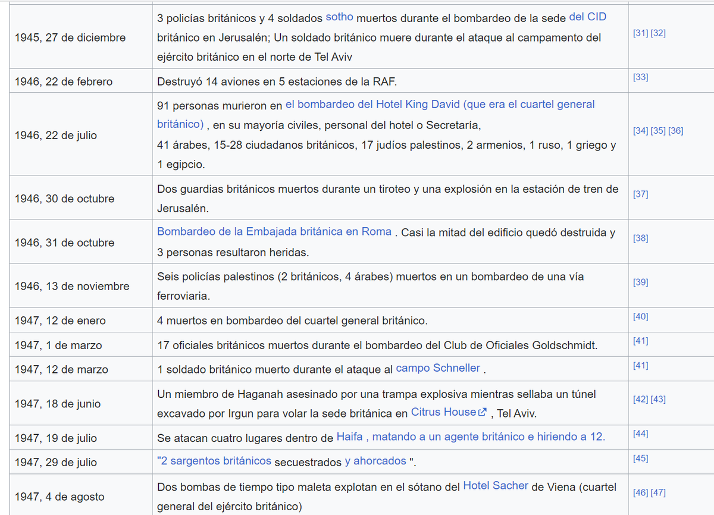Click the '17 oficiales británicos muertos' description
The width and height of the screenshot is (714, 515).
(377, 346)
